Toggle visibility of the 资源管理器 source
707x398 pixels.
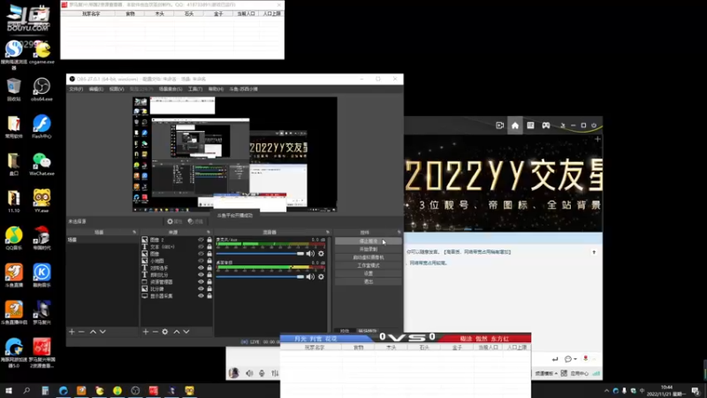pyautogui.click(x=201, y=281)
